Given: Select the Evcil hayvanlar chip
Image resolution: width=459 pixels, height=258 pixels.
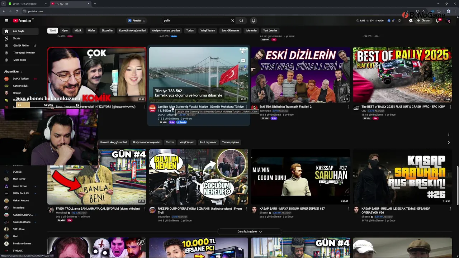Looking at the screenshot, I should [x=208, y=142].
